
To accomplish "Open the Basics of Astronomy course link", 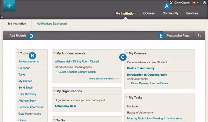I will [141, 68].
